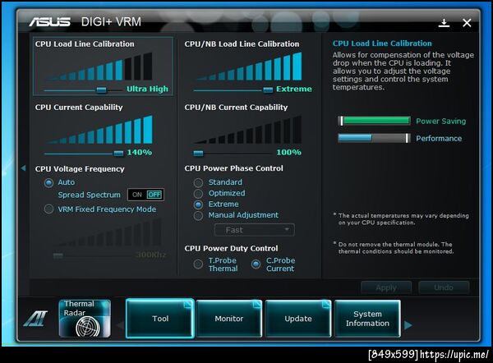The image size is (493, 363).
Task: Click the Apply button
Action: coord(386,287)
